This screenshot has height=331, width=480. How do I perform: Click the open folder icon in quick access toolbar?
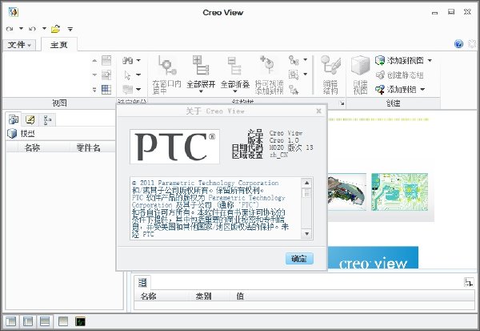click(56, 29)
